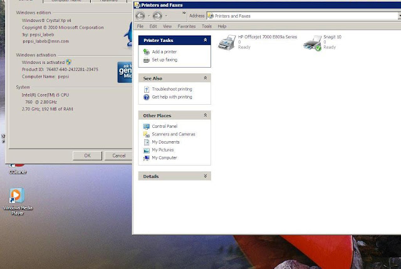
Task: Click the Get help with printing icon
Action: (x=146, y=97)
